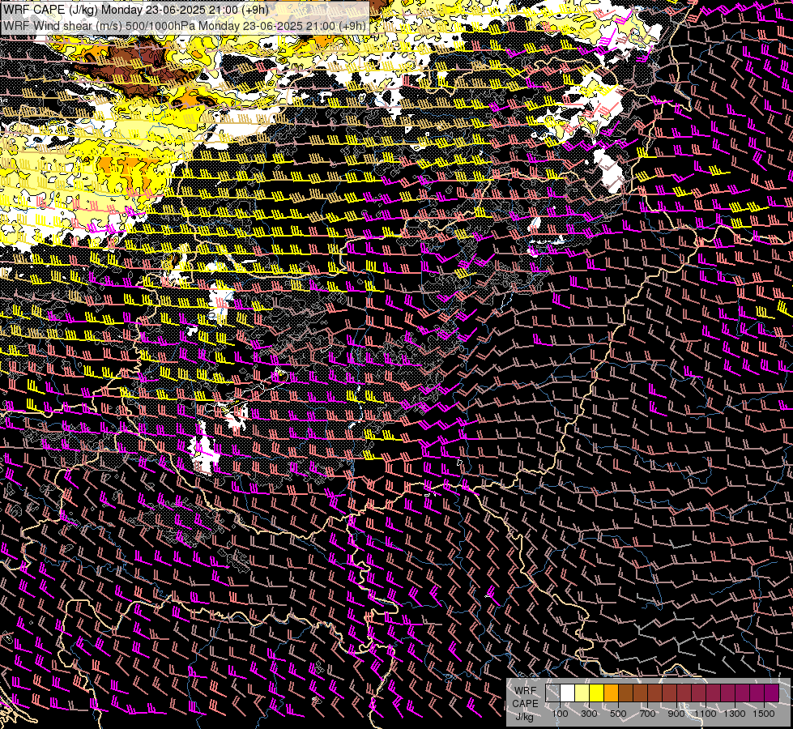Click the 1100 legend tick label
The height and width of the screenshot is (729, 793).
point(706,714)
